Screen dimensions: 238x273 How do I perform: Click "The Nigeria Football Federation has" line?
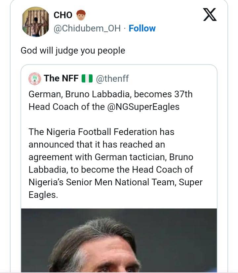coord(101,132)
